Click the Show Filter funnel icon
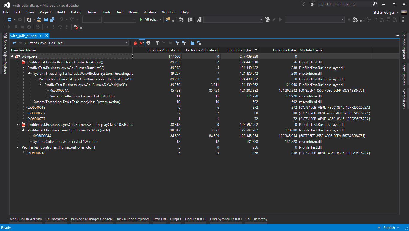Image resolution: width=409 pixels, height=231 pixels. pyautogui.click(x=157, y=43)
